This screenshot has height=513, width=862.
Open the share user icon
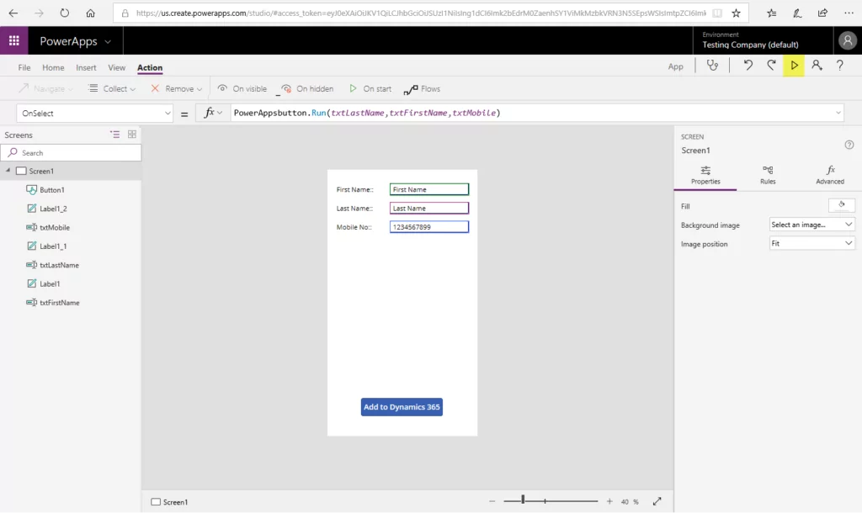[x=817, y=66]
